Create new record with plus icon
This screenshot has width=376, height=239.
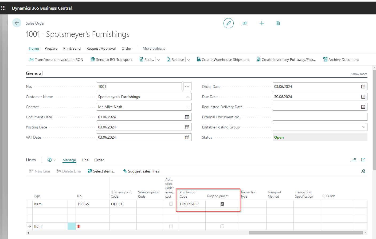click(262, 23)
